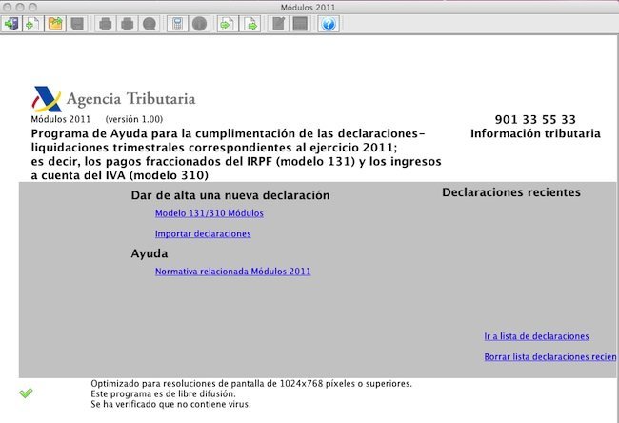Open a declaration with the yellow folder icon
This screenshot has height=423, width=619.
pos(56,25)
